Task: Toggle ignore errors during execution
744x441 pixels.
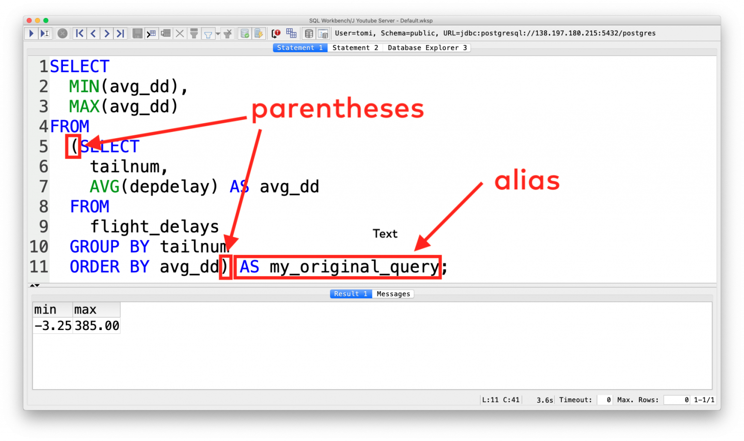Action: [x=276, y=33]
